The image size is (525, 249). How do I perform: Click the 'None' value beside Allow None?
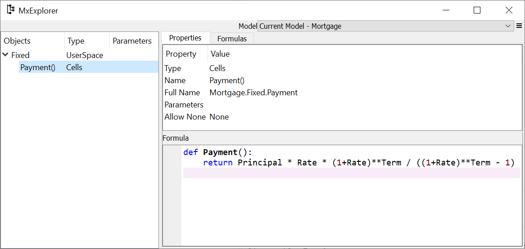tap(219, 117)
